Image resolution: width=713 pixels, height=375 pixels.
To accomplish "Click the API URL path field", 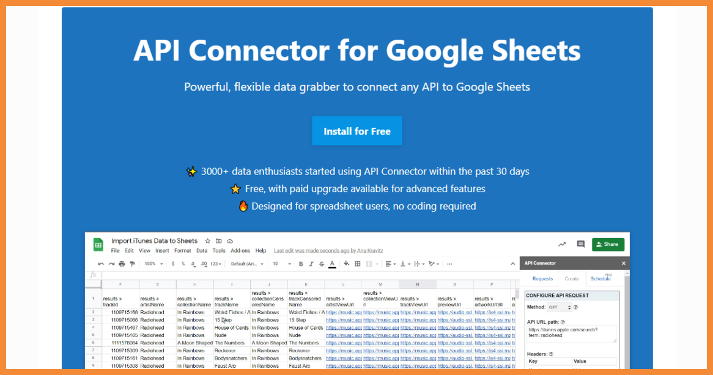I will click(572, 333).
